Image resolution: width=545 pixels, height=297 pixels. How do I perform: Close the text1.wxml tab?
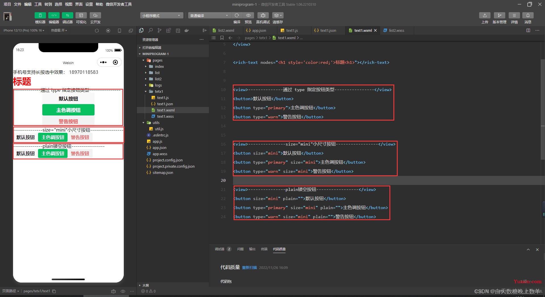pos(375,30)
